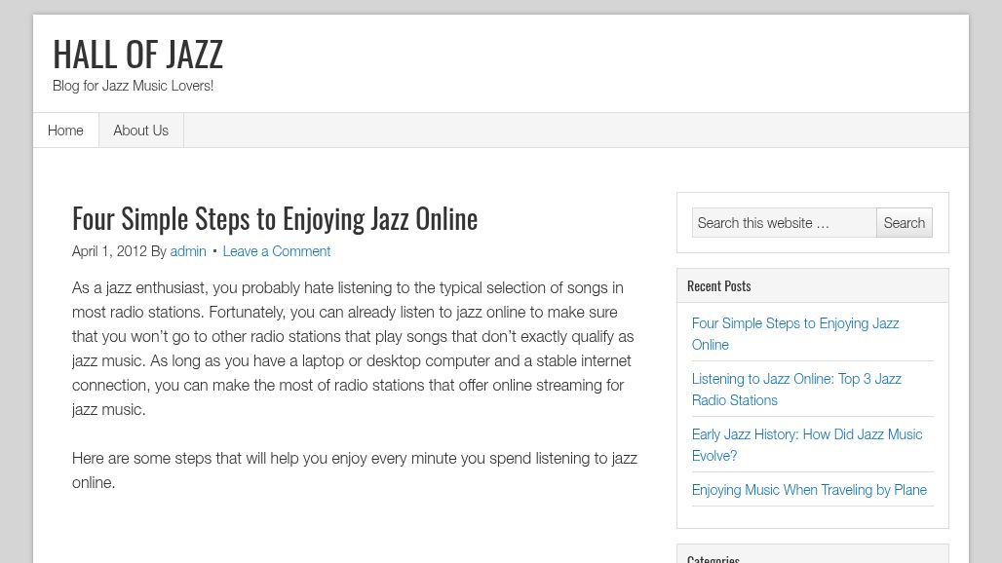
Task: Open the Home menu item
Action: point(65,131)
